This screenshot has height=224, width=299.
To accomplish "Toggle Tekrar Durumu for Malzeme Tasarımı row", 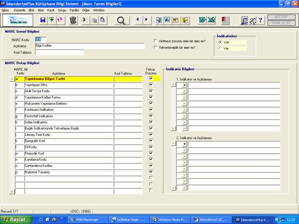I will coord(151,172).
